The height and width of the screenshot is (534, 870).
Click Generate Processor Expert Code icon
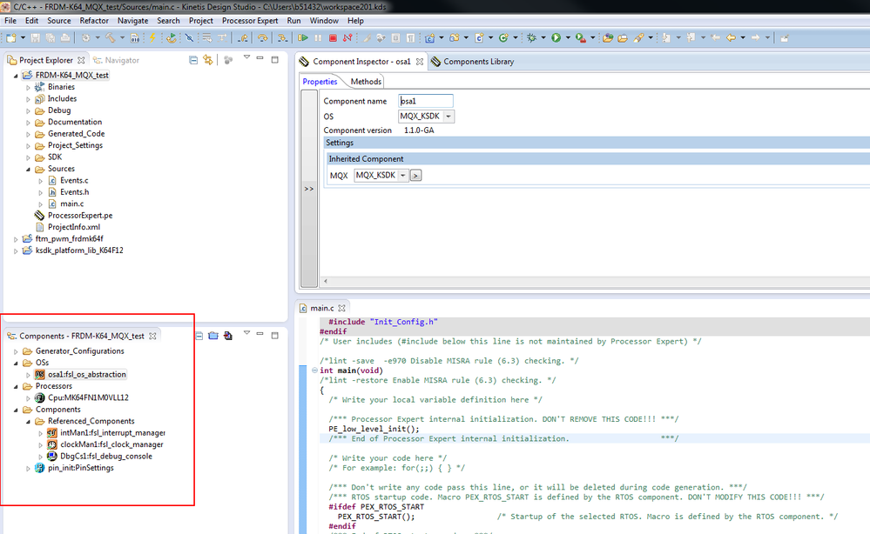228,336
